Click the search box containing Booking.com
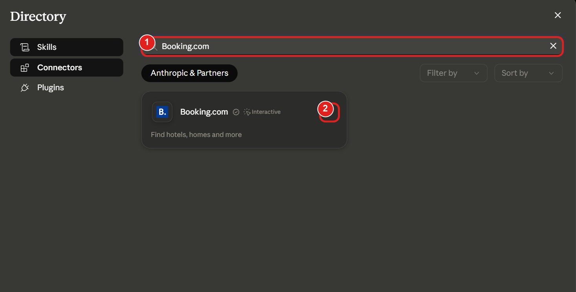 pos(352,46)
